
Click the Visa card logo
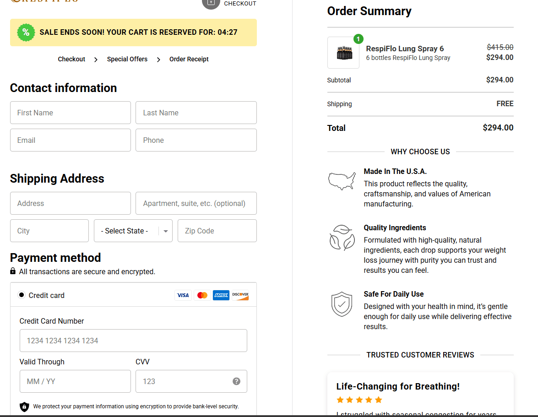click(183, 295)
